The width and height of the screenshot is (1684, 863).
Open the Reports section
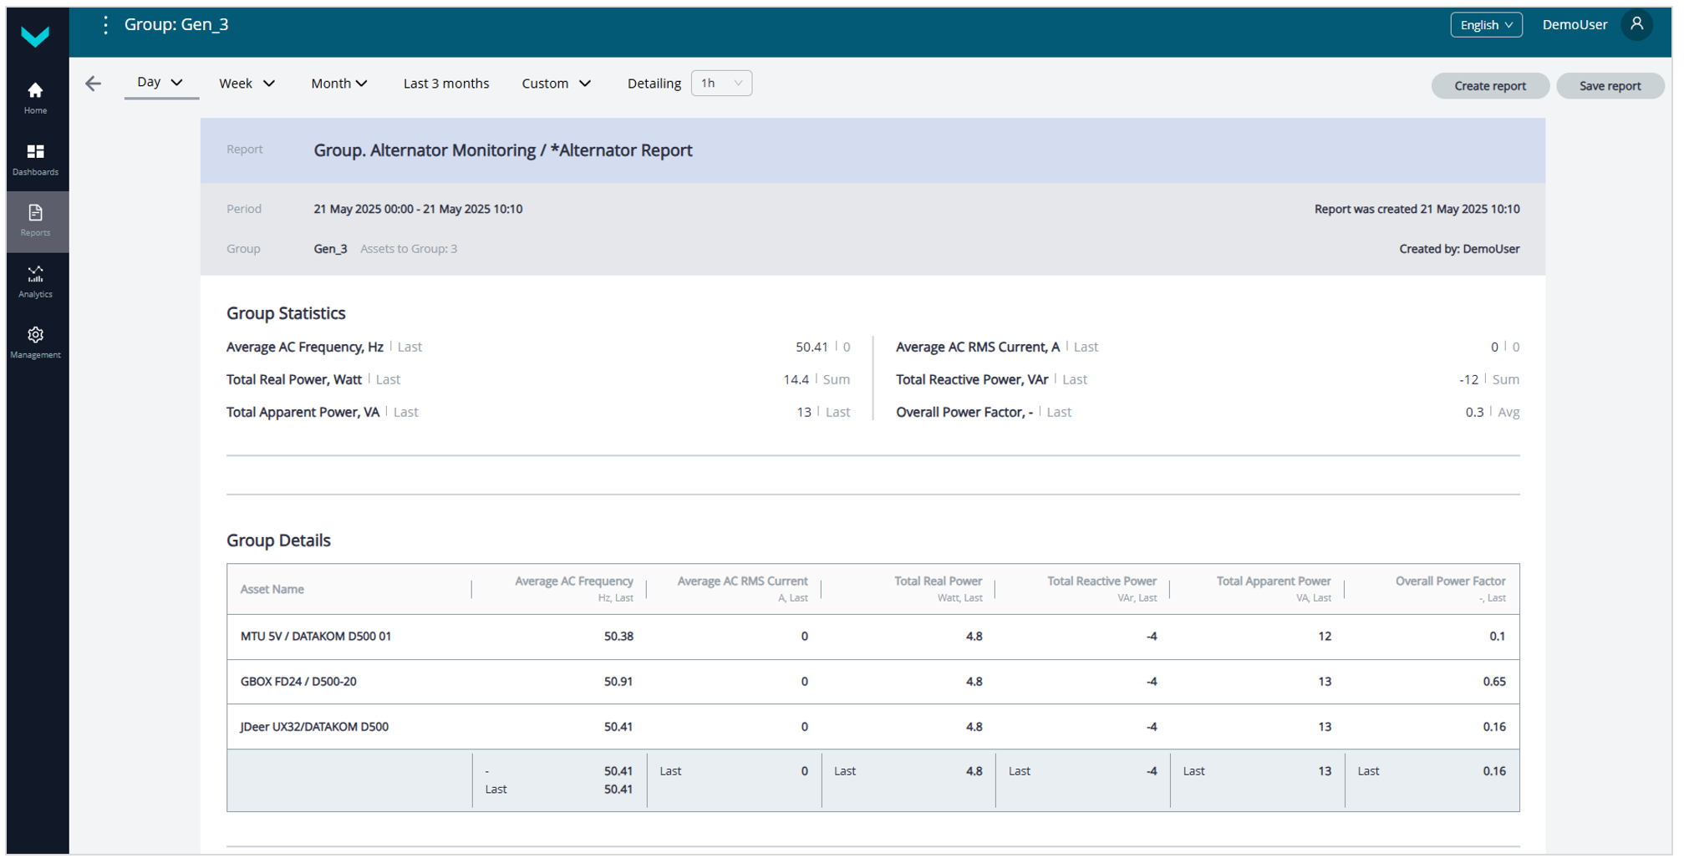click(x=35, y=221)
